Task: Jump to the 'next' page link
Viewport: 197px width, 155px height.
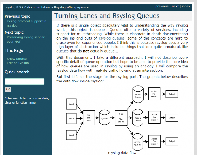Action: [175, 6]
